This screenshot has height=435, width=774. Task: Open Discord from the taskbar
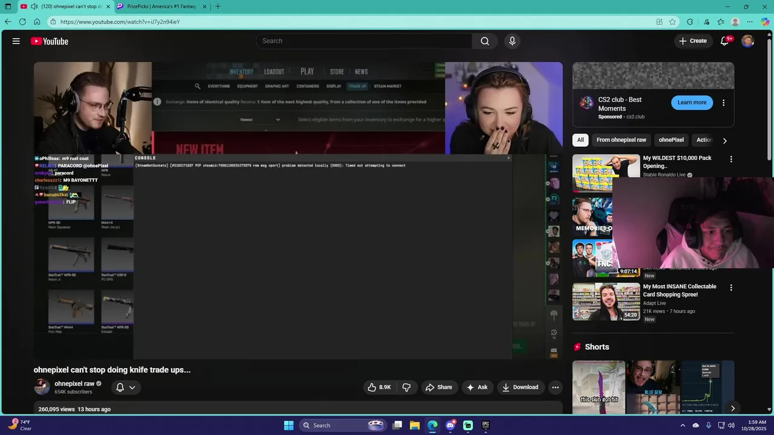(x=450, y=425)
